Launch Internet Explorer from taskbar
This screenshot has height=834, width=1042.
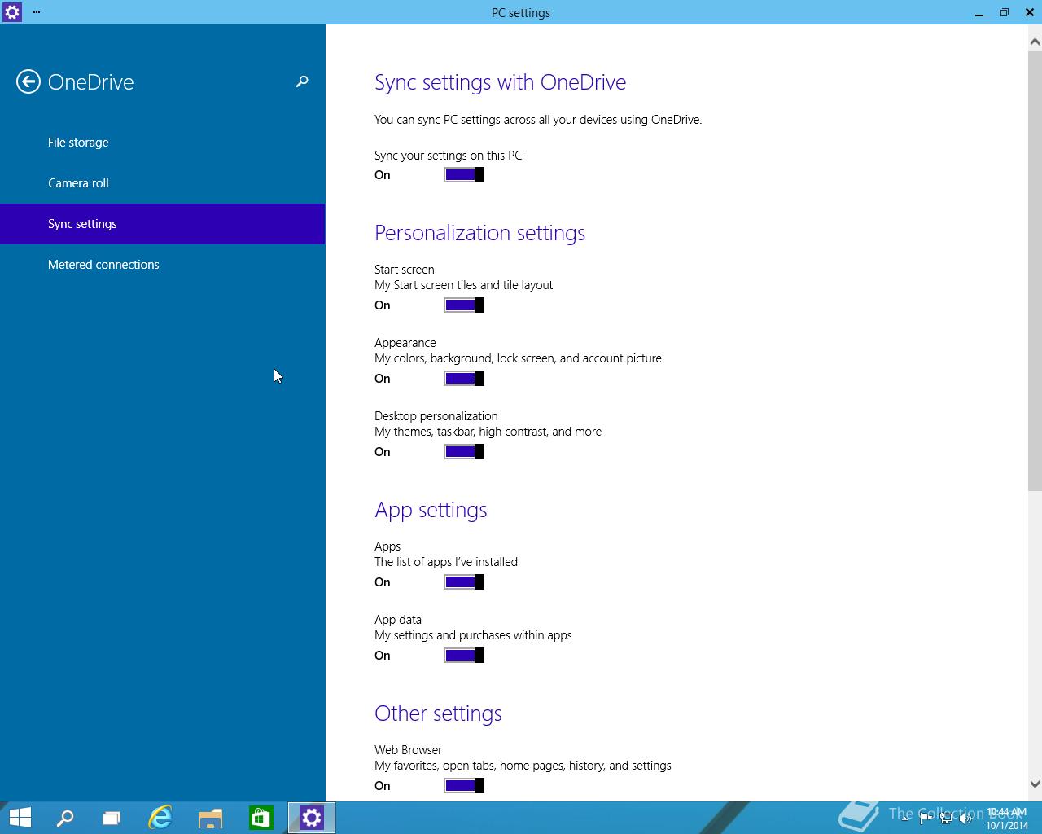click(160, 818)
